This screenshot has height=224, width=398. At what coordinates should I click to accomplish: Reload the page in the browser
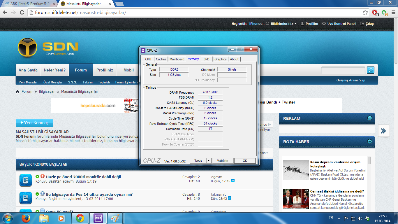pos(22,13)
